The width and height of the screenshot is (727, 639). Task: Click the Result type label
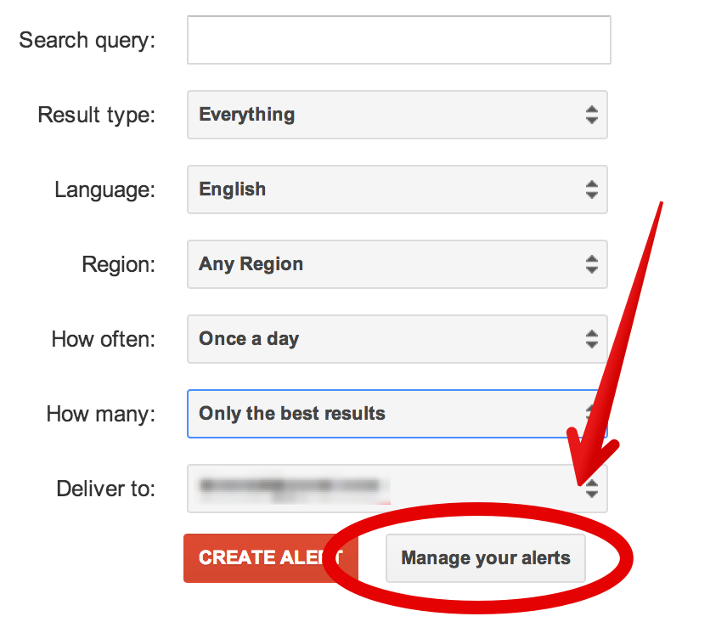click(x=97, y=115)
